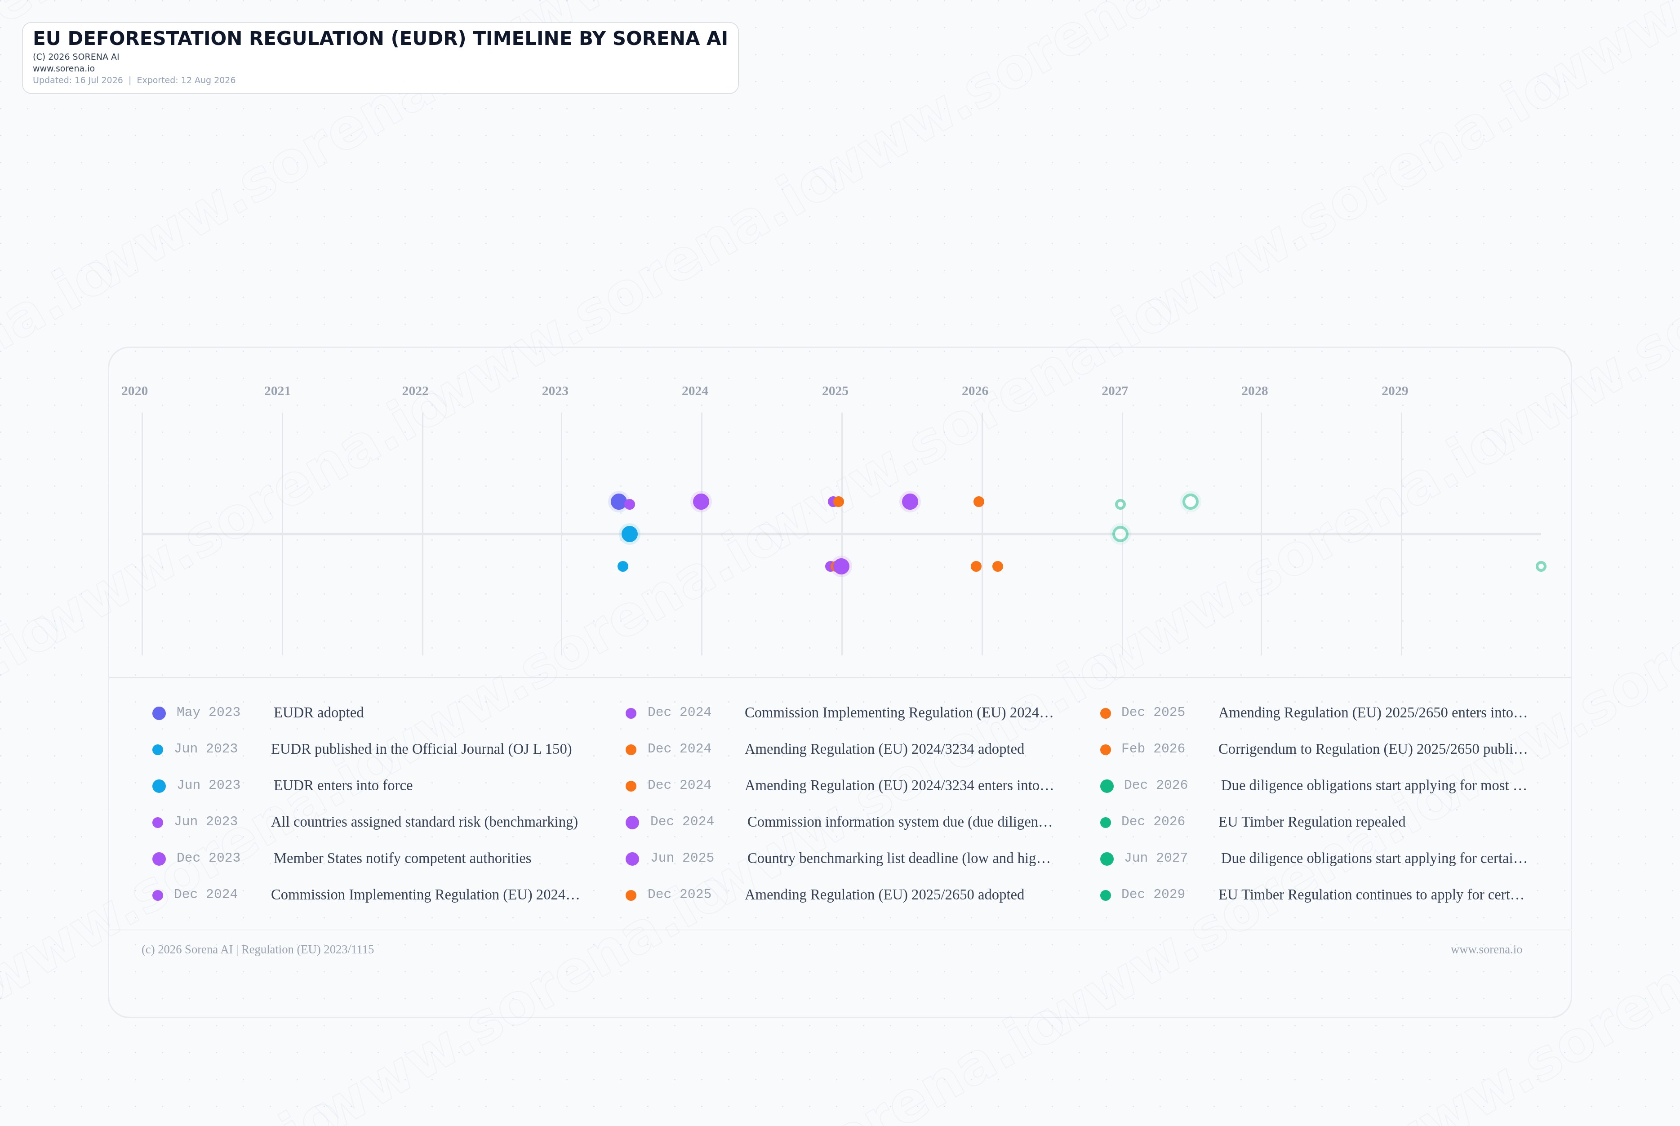
Task: Select 'EU Timber Regulation continues to apply' entry
Action: pyautogui.click(x=1371, y=895)
